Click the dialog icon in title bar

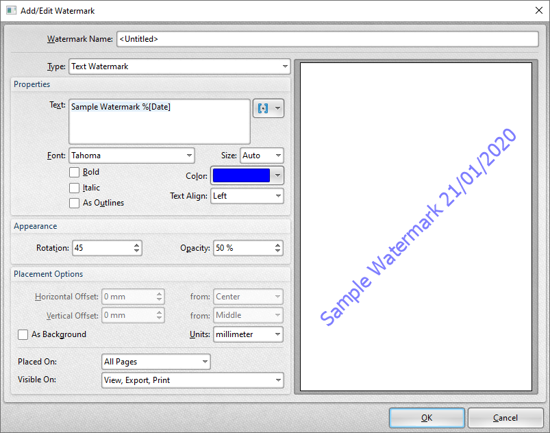click(x=10, y=10)
